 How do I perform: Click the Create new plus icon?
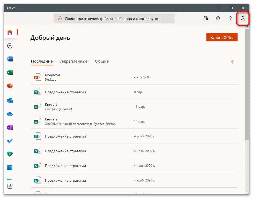coord(10,46)
